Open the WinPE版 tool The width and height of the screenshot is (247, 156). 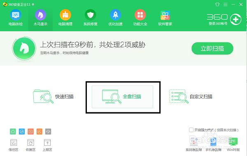[x=233, y=144]
